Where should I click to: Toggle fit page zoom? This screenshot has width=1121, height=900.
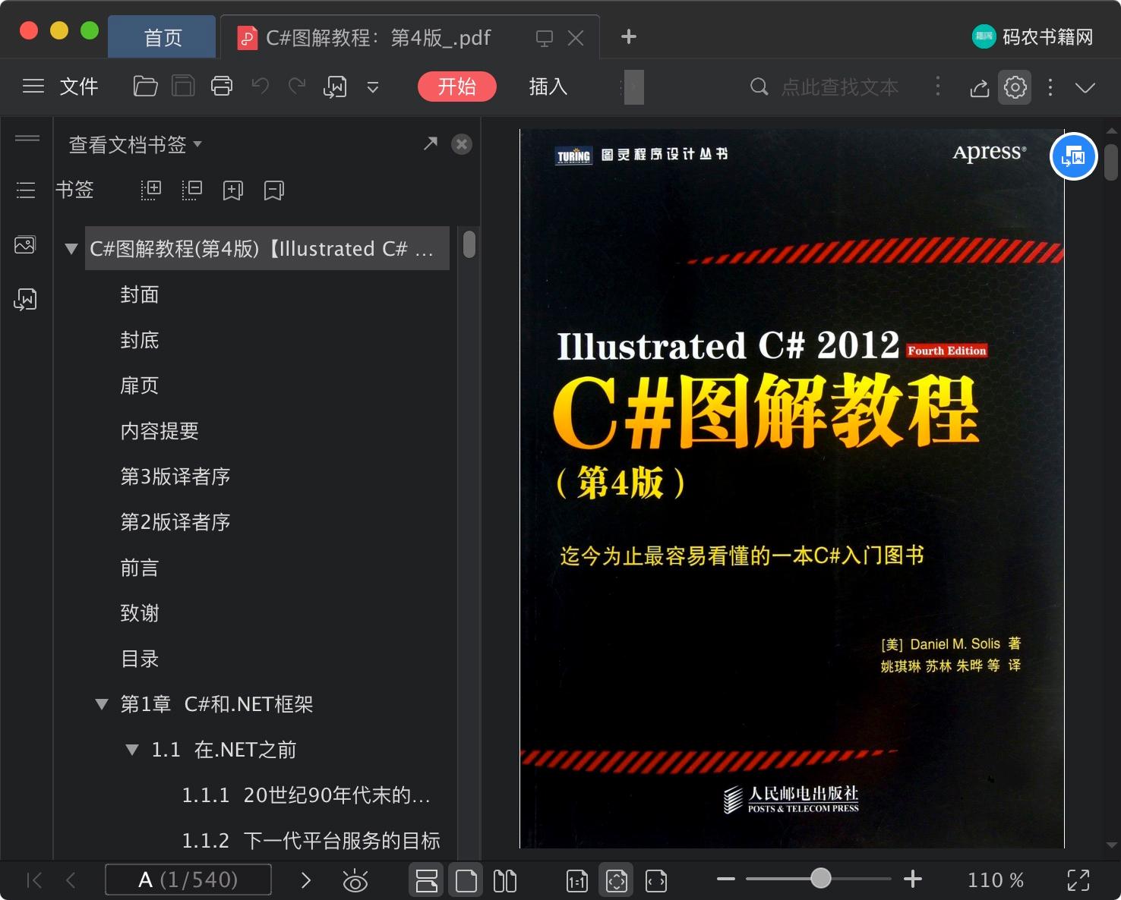click(x=617, y=880)
